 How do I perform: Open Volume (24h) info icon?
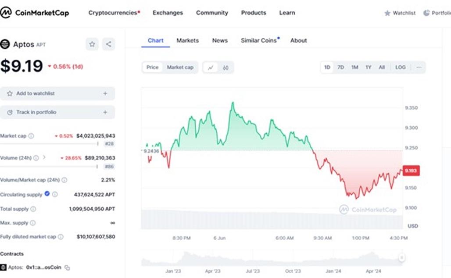pyautogui.click(x=36, y=158)
